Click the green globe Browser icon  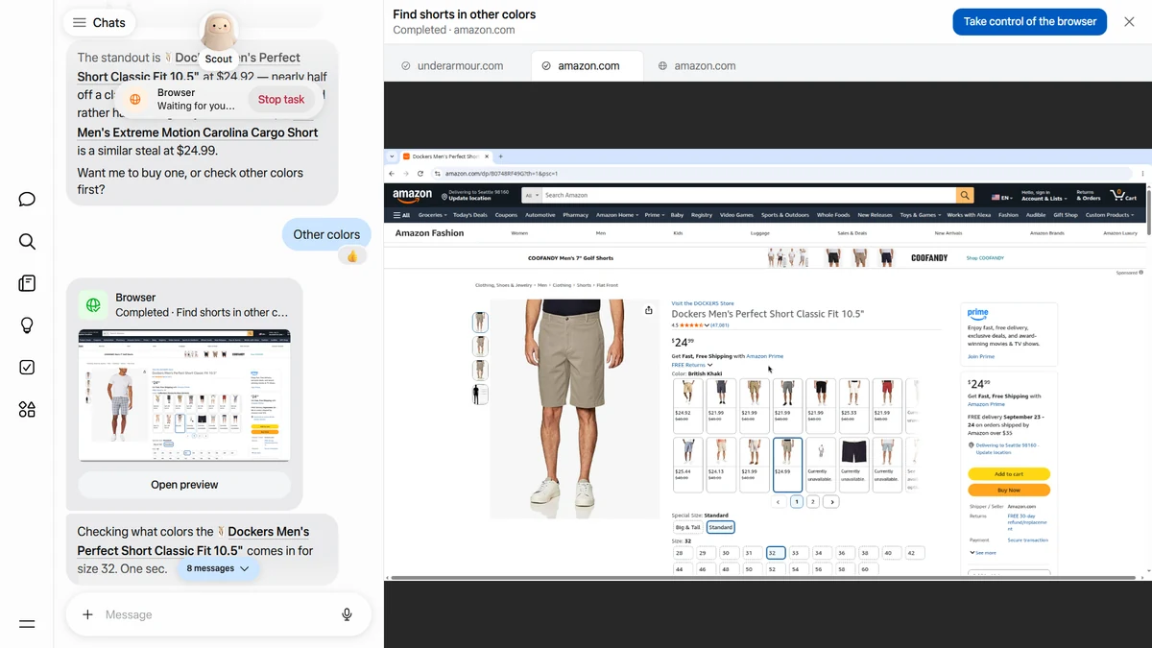93,305
